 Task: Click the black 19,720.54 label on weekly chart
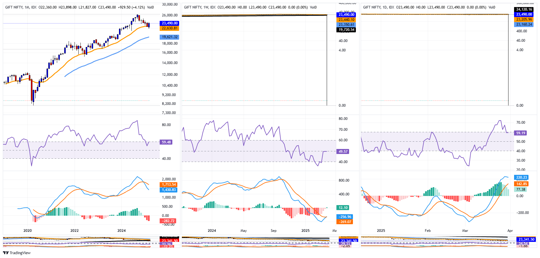point(346,30)
